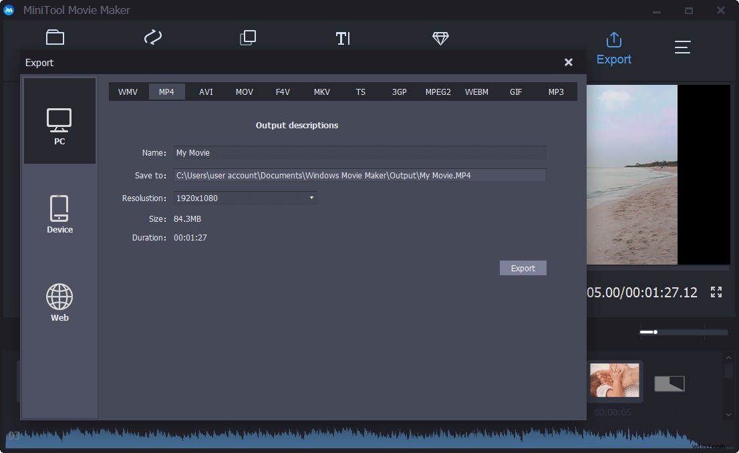Select the Transitions icon in the toolbar

(152, 37)
